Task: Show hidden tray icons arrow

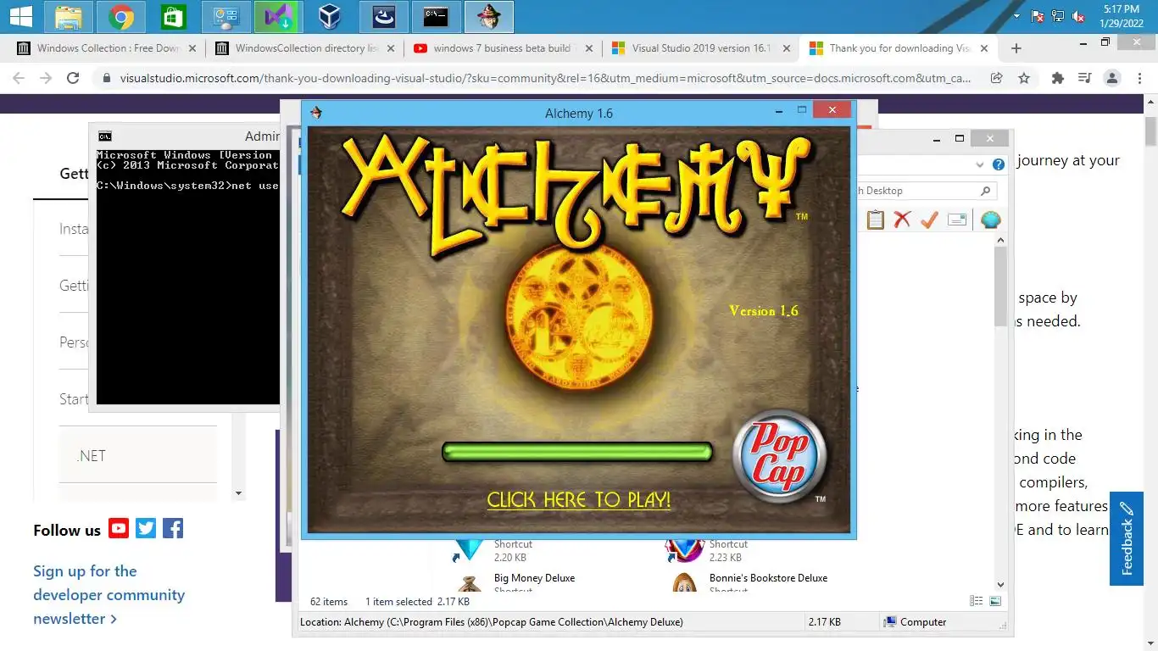Action: click(x=1016, y=16)
